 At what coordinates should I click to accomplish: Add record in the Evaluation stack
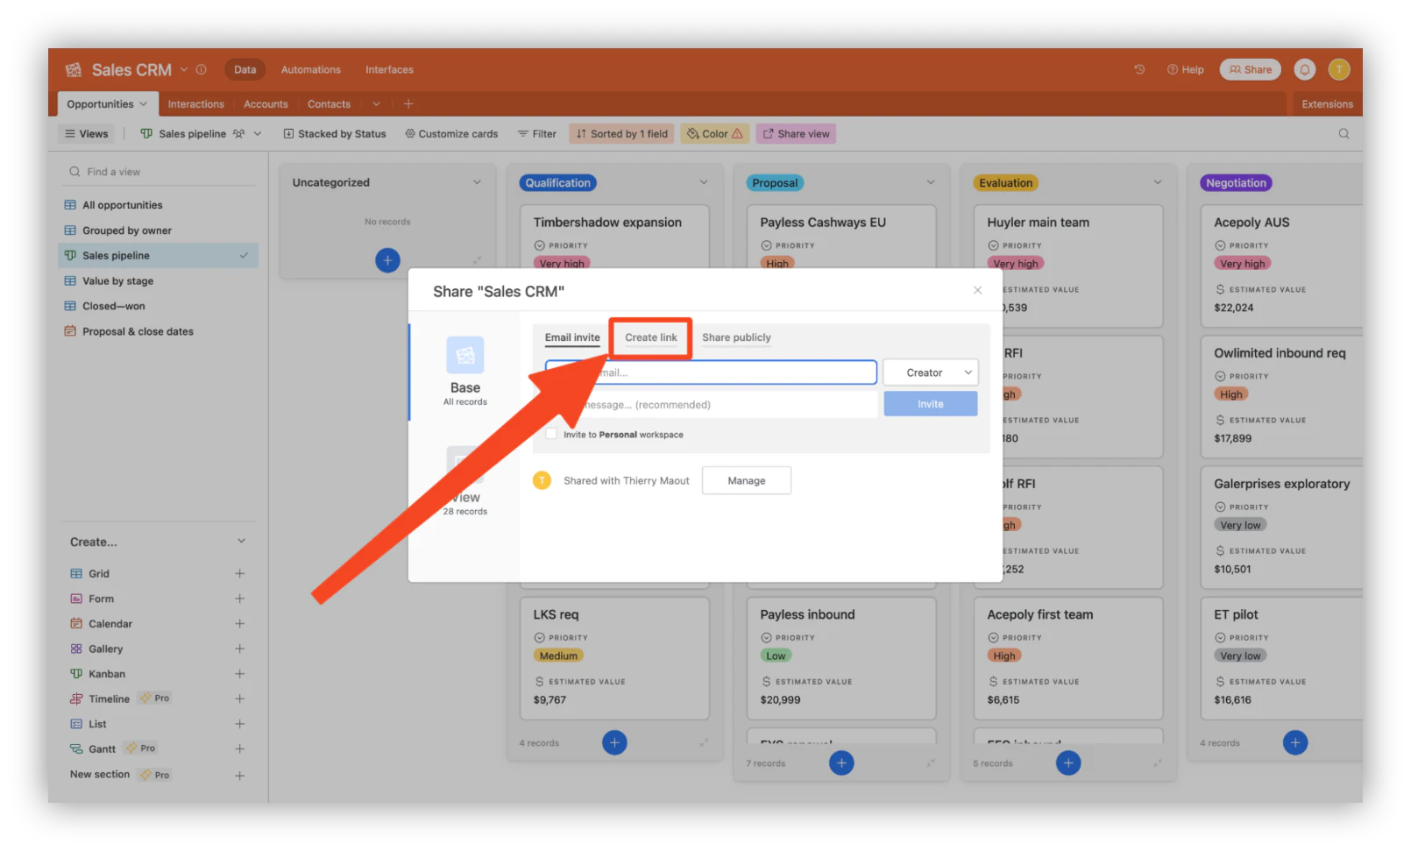(x=1068, y=762)
